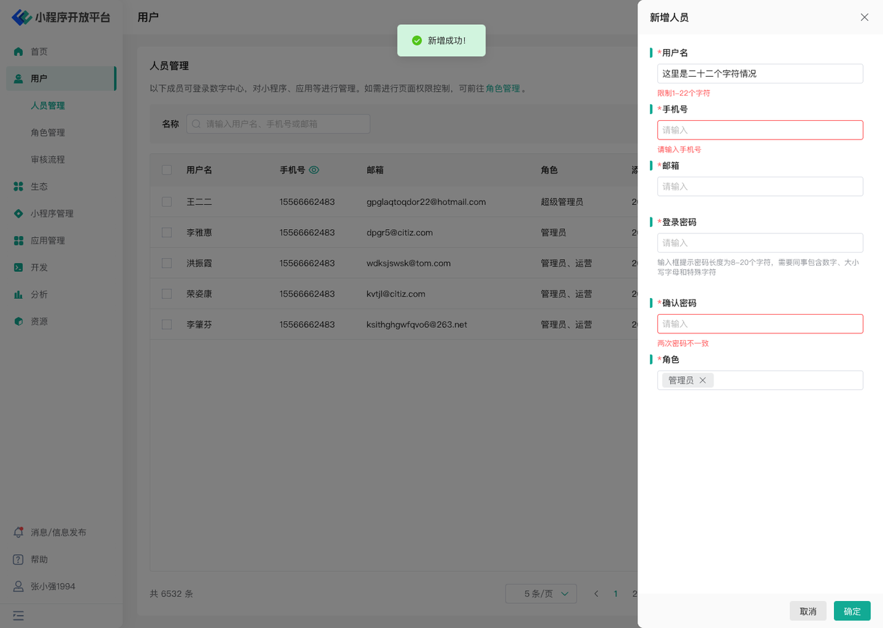The width and height of the screenshot is (883, 628).
Task: Check the box for 王二二 row
Action: 167,202
